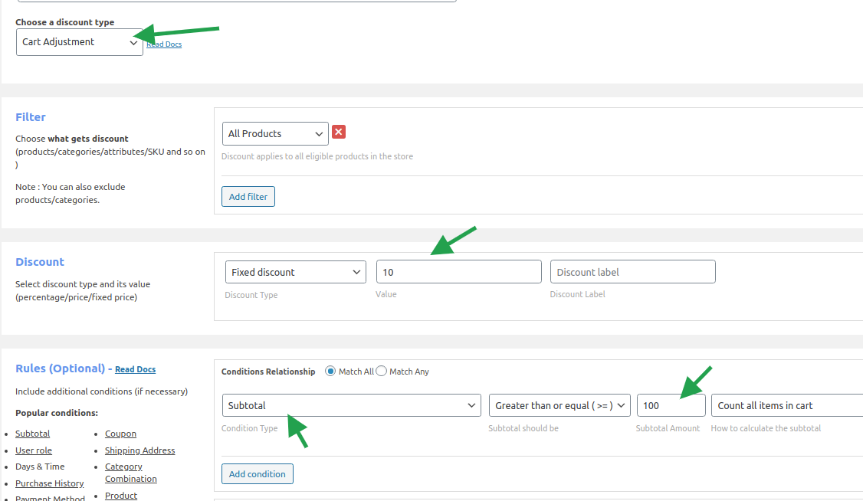
Task: Open the Fixed discount type dropdown
Action: coord(295,272)
